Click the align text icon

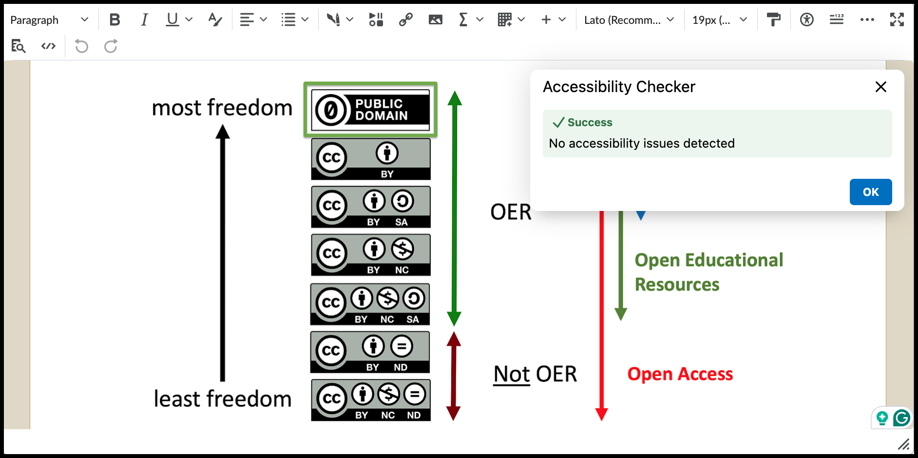point(247,20)
